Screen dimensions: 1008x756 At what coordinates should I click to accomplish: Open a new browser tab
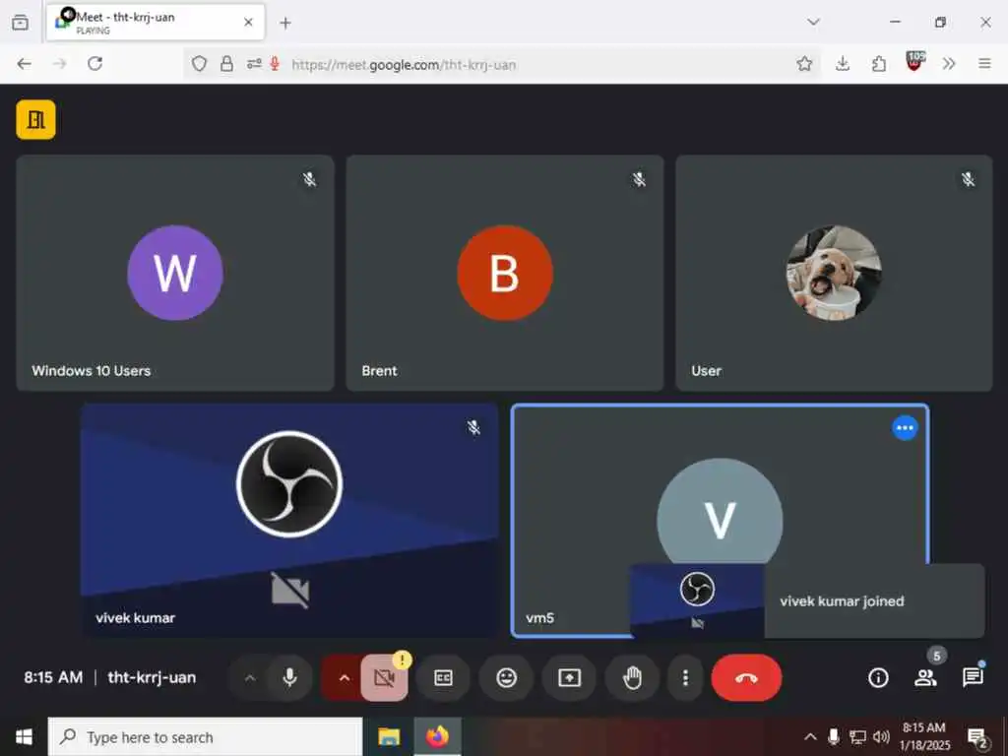tap(285, 24)
